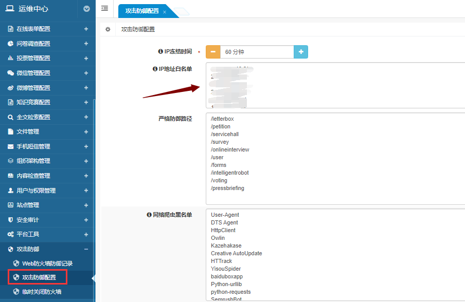Click the info icon next to 网络爬虫黑名单
465x302 pixels.
coord(149,215)
